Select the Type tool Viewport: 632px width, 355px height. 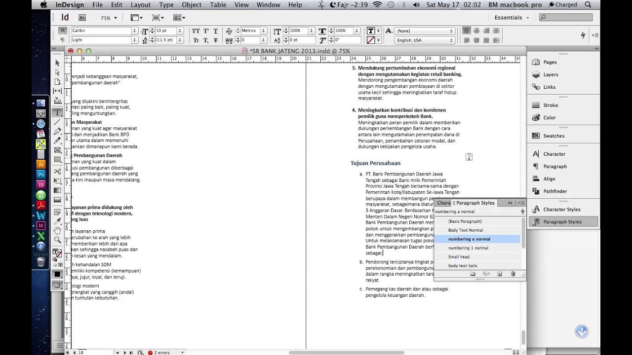tap(57, 112)
